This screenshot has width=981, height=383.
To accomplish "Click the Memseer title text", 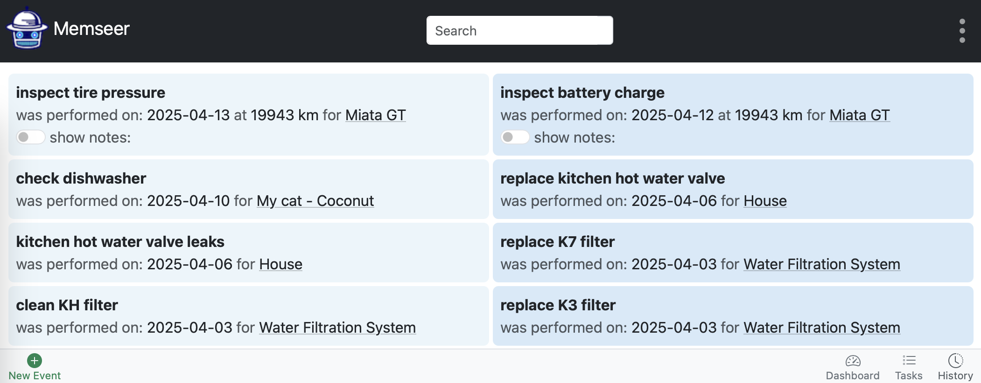I will pyautogui.click(x=91, y=28).
